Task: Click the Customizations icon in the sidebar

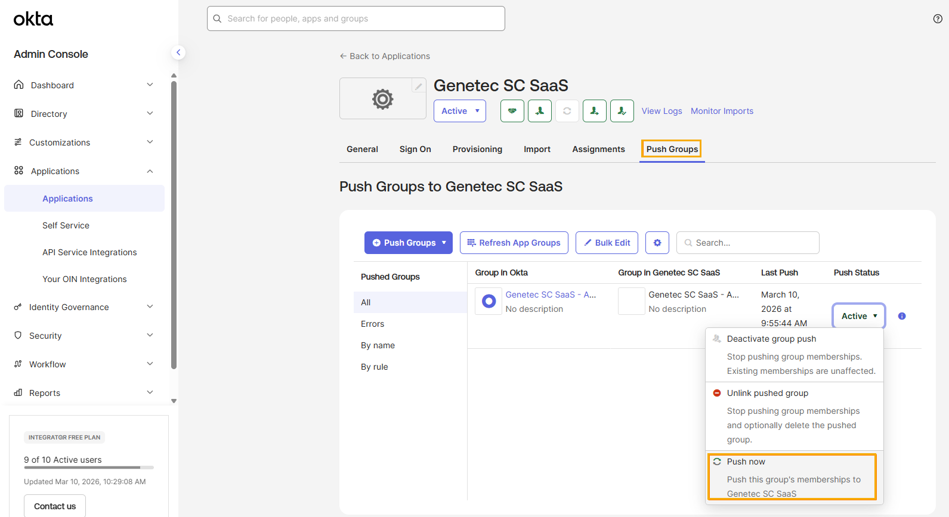Action: click(x=18, y=142)
